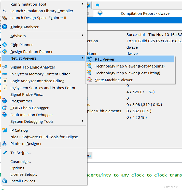Click the Timing Analyzer clock icon
The height and width of the screenshot is (190, 182).
click(x=5, y=27)
